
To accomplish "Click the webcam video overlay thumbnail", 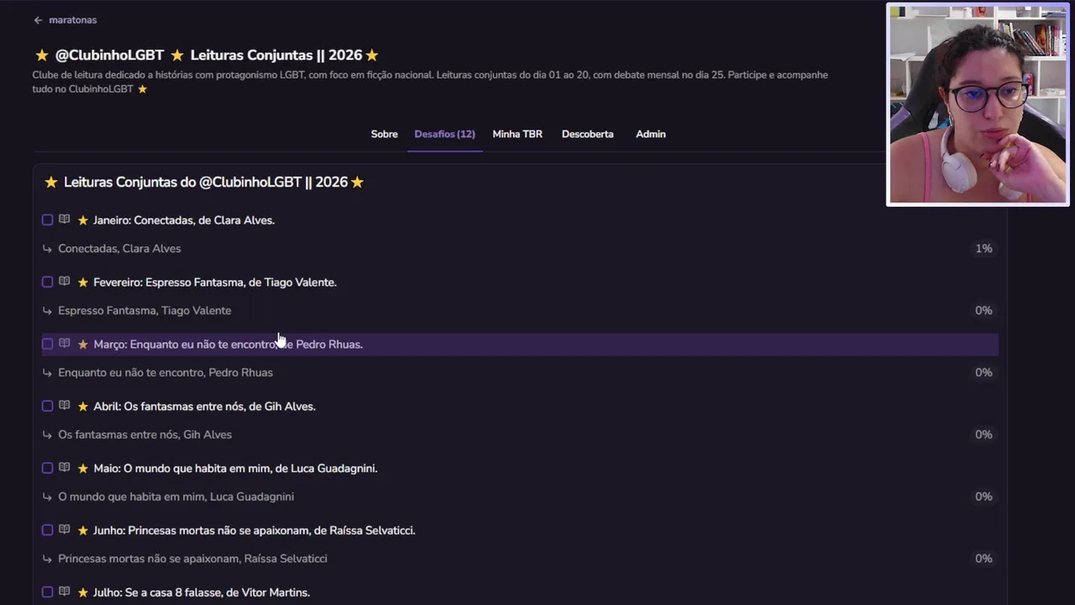I will (x=978, y=104).
